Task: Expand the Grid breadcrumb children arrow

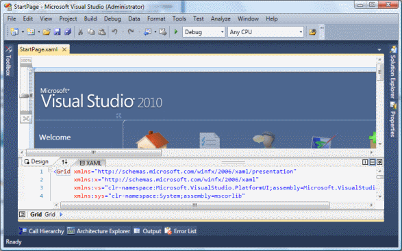Action: [61, 214]
